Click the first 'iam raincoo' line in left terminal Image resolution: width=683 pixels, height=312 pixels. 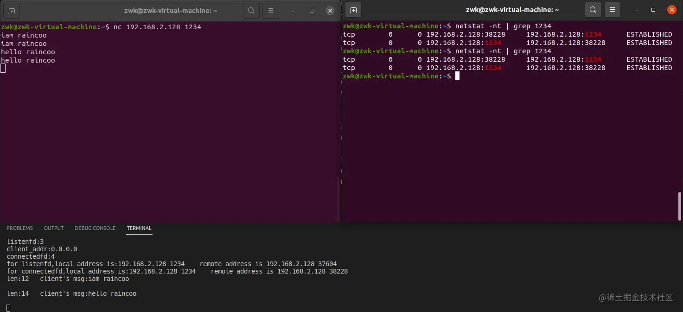[24, 35]
